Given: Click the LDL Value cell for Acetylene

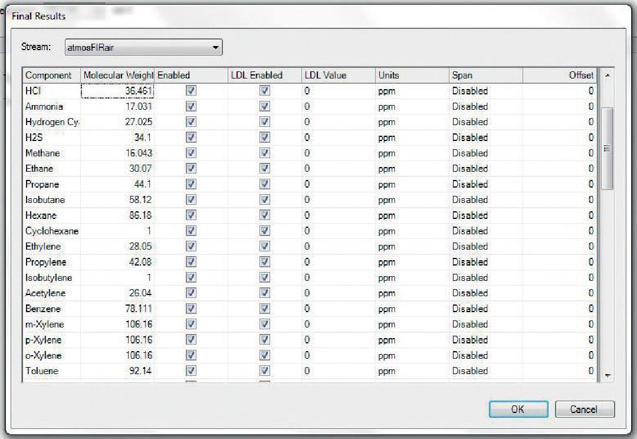Looking at the screenshot, I should pyautogui.click(x=337, y=293).
